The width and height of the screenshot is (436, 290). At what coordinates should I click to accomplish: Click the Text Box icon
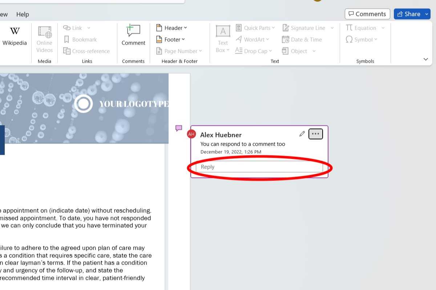[223, 32]
